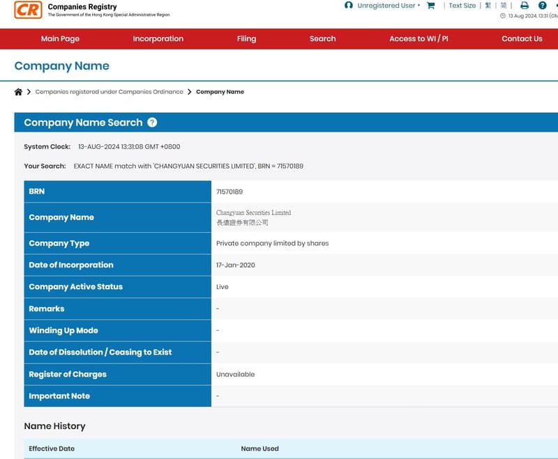This screenshot has height=459, width=558.
Task: Click the Name History heading
Action: 55,426
